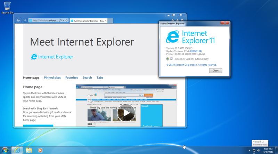The width and height of the screenshot is (278, 154).
Task: Show hidden tray icons arrow
Action: click(249, 151)
